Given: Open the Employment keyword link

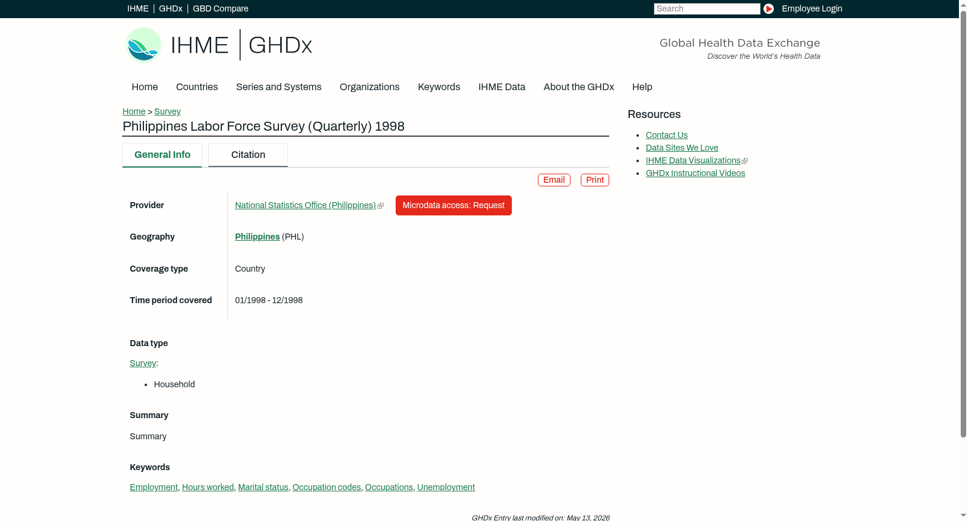Looking at the screenshot, I should [154, 488].
